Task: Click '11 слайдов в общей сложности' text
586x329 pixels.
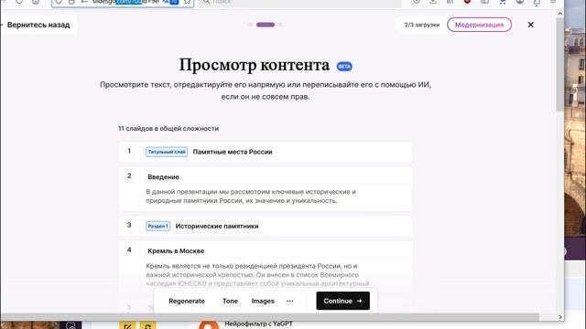Action: (x=168, y=128)
